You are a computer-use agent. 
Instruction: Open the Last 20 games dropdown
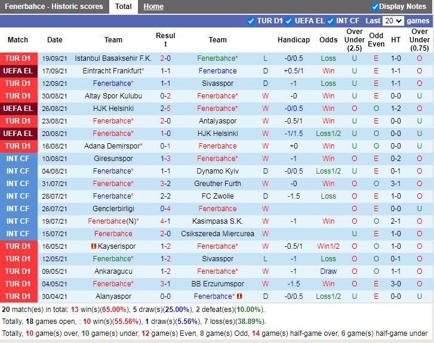pyautogui.click(x=393, y=21)
